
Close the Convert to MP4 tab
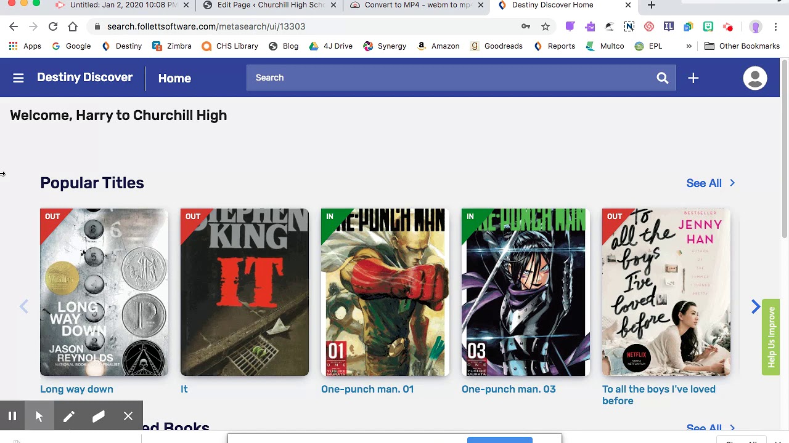click(x=481, y=5)
